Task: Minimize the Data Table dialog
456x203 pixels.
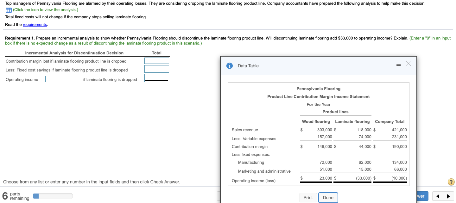Action: tap(399, 65)
